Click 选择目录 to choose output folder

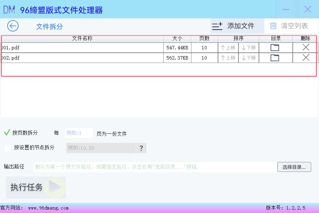294,167
